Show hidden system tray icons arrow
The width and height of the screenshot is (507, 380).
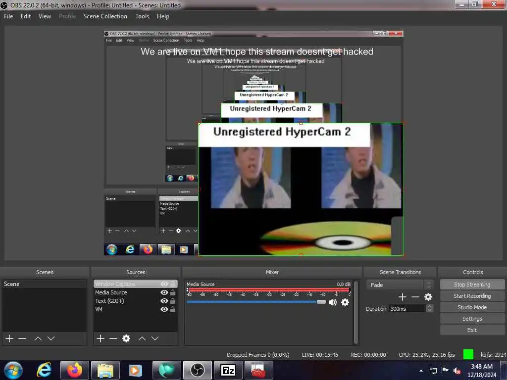coord(421,371)
